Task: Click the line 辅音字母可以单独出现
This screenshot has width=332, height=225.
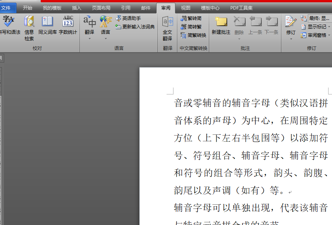Action: [x=251, y=208]
